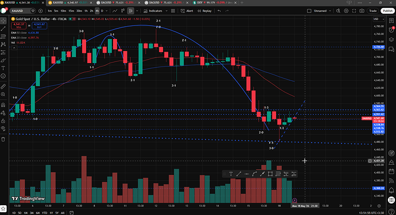Click the trash icon to remove drawings
Image resolution: width=396 pixels, height=215 pixels.
pos(3,139)
